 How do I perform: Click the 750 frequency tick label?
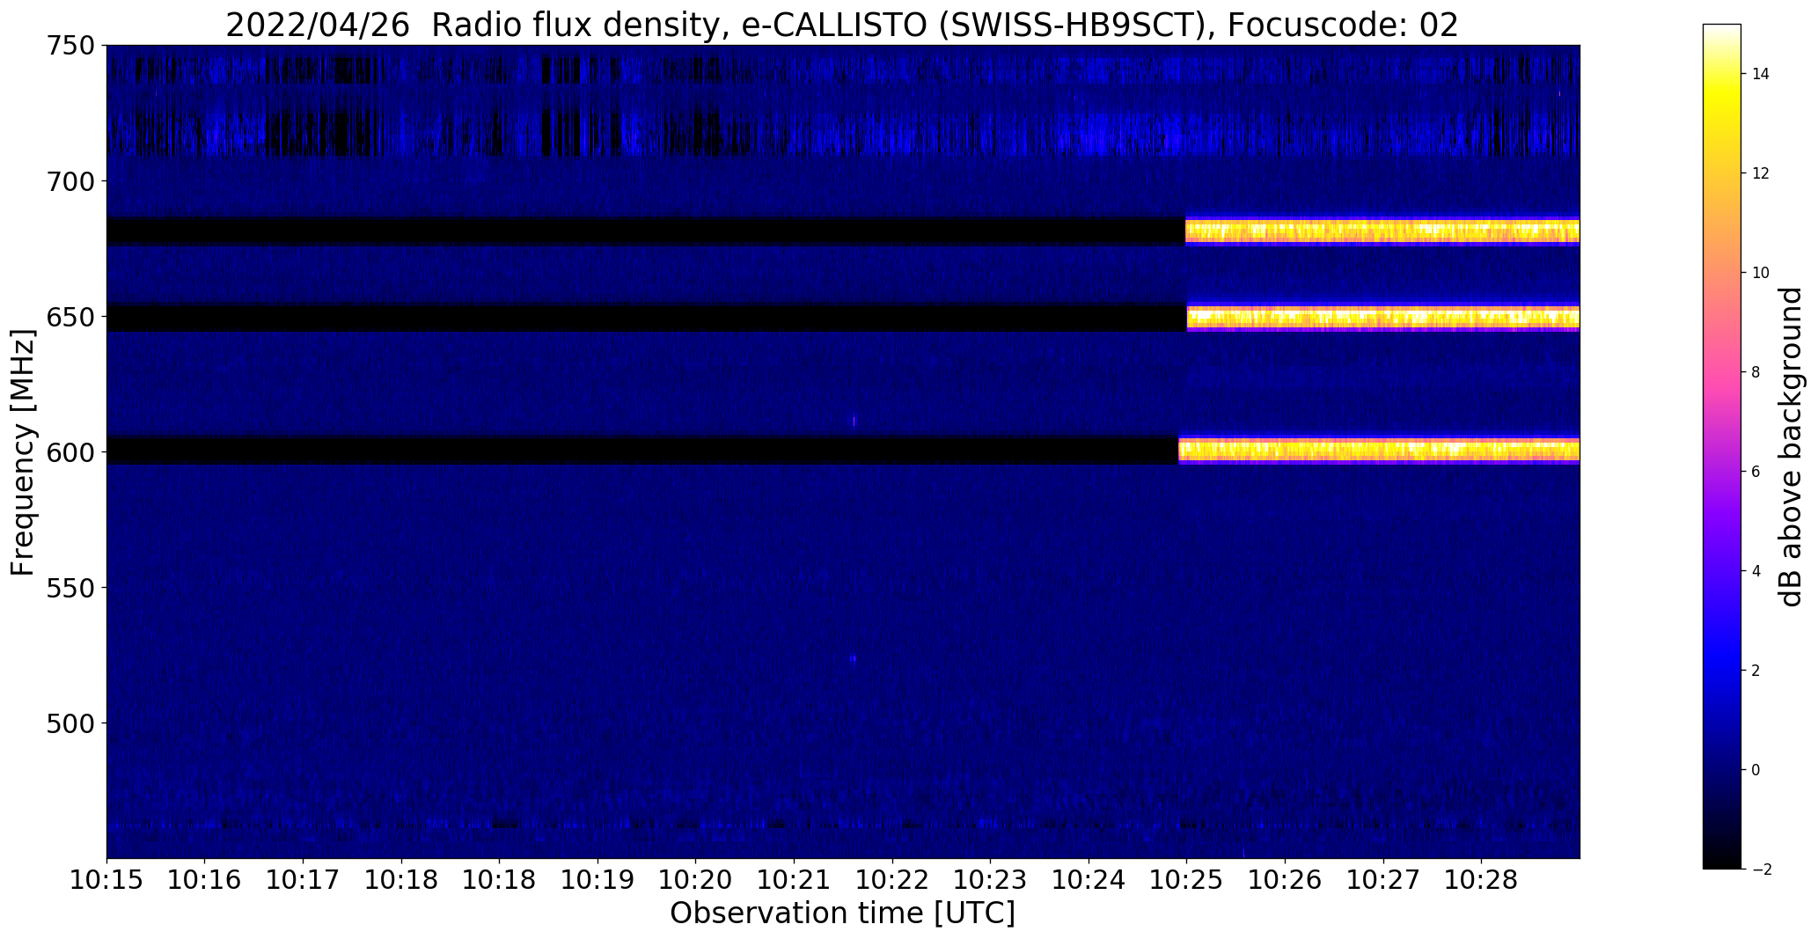(70, 46)
